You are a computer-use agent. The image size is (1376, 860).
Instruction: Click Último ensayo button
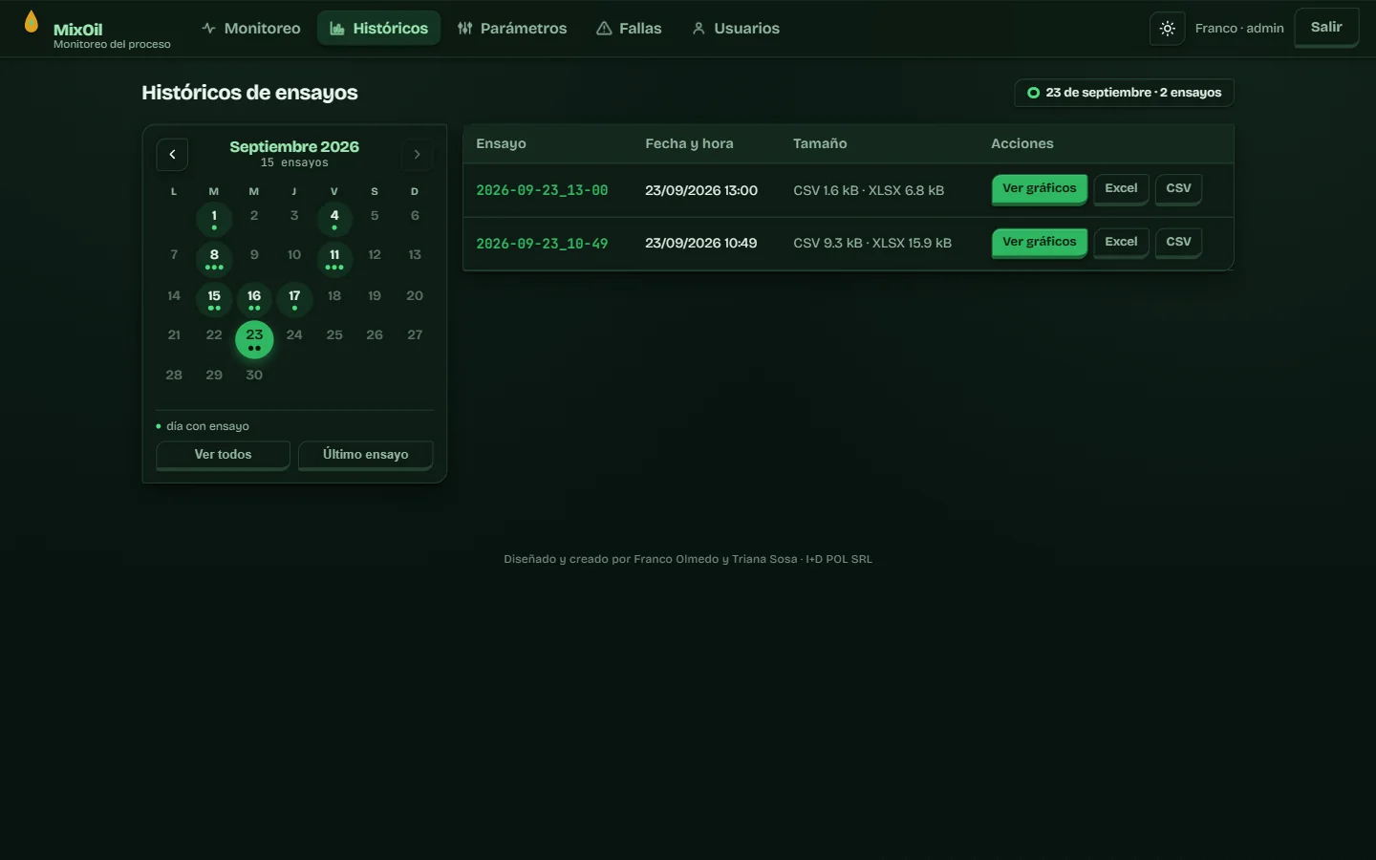(x=365, y=455)
